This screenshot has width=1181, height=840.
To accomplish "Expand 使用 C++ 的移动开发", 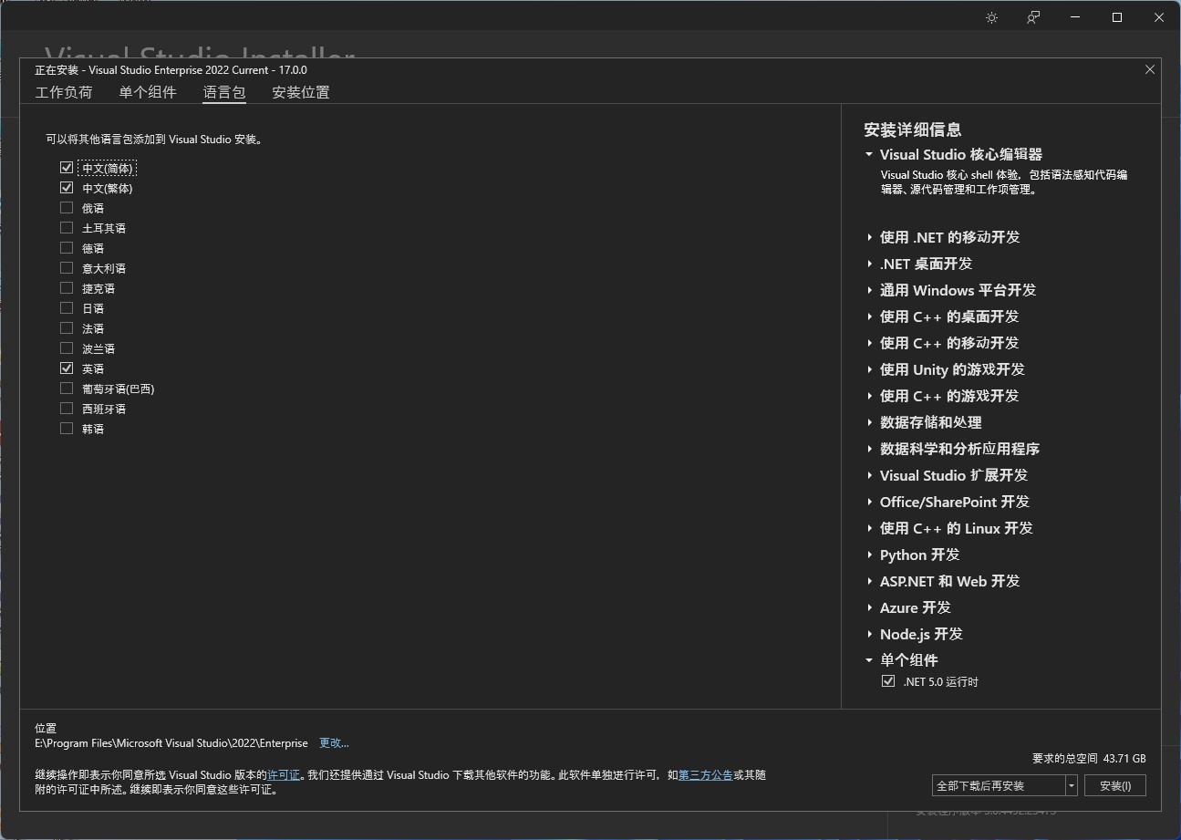I will point(869,343).
